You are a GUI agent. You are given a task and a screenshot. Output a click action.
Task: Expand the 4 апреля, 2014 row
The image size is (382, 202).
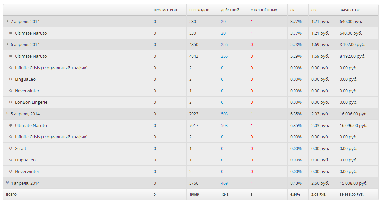(x=7, y=183)
